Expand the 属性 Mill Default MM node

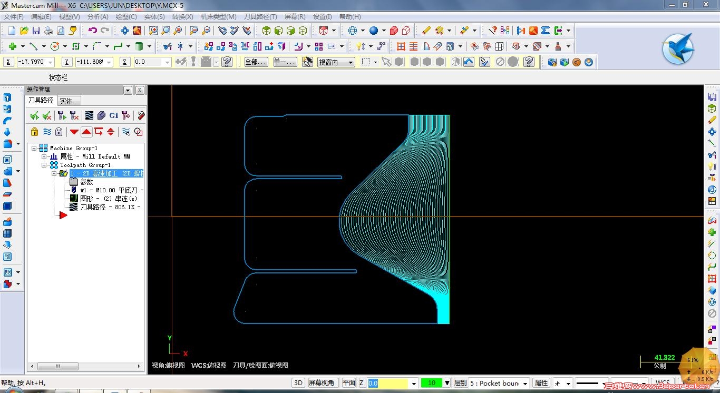pos(45,156)
